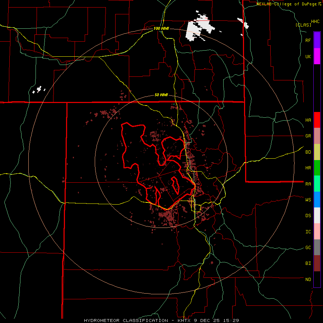
Task: Click the BI legend label
Action: click(308, 263)
